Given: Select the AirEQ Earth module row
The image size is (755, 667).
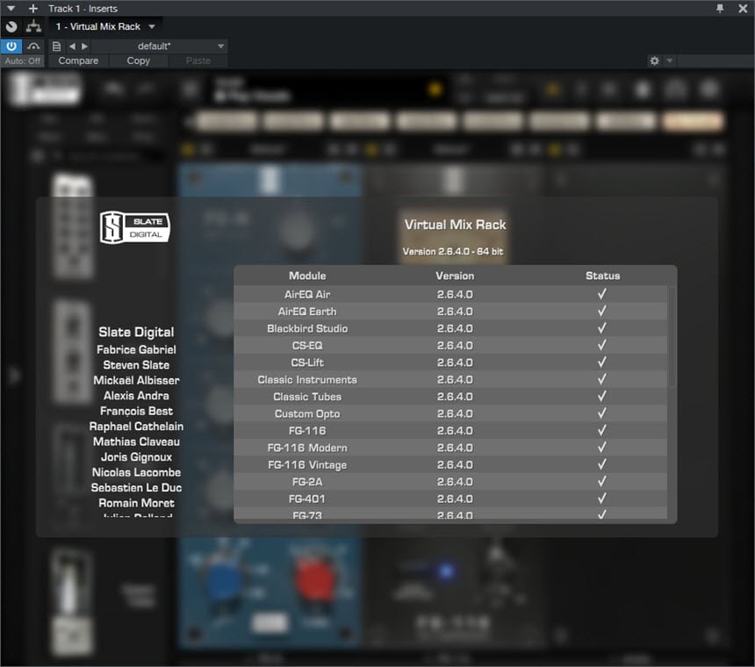Looking at the screenshot, I should tap(450, 312).
